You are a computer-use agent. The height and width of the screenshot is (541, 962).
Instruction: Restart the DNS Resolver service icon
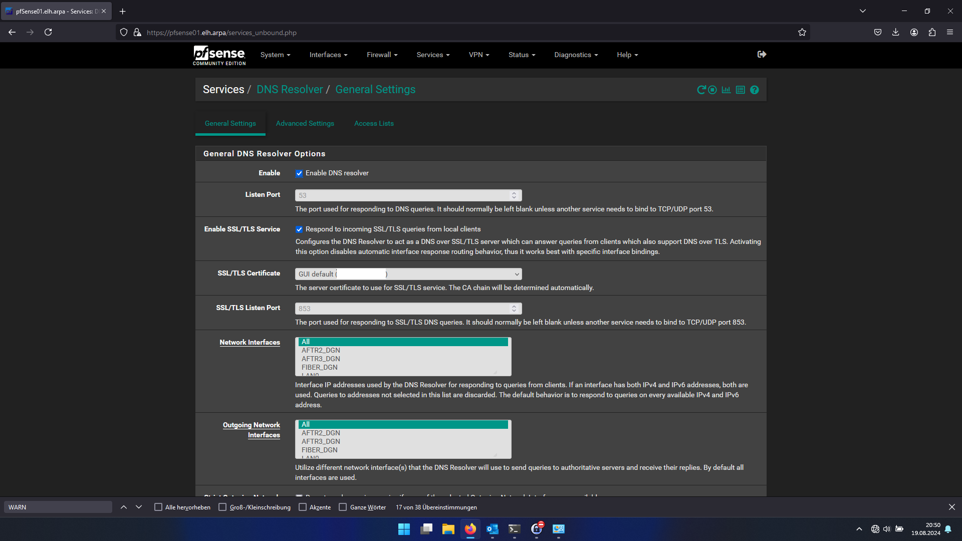(x=701, y=90)
